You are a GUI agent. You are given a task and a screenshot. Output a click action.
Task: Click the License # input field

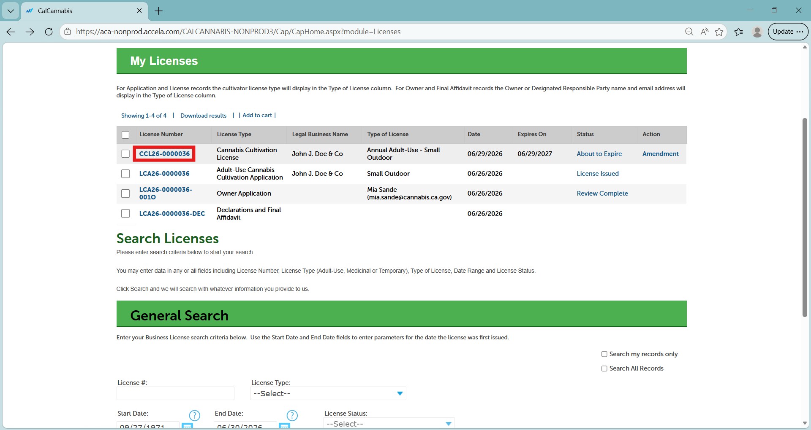(x=175, y=393)
